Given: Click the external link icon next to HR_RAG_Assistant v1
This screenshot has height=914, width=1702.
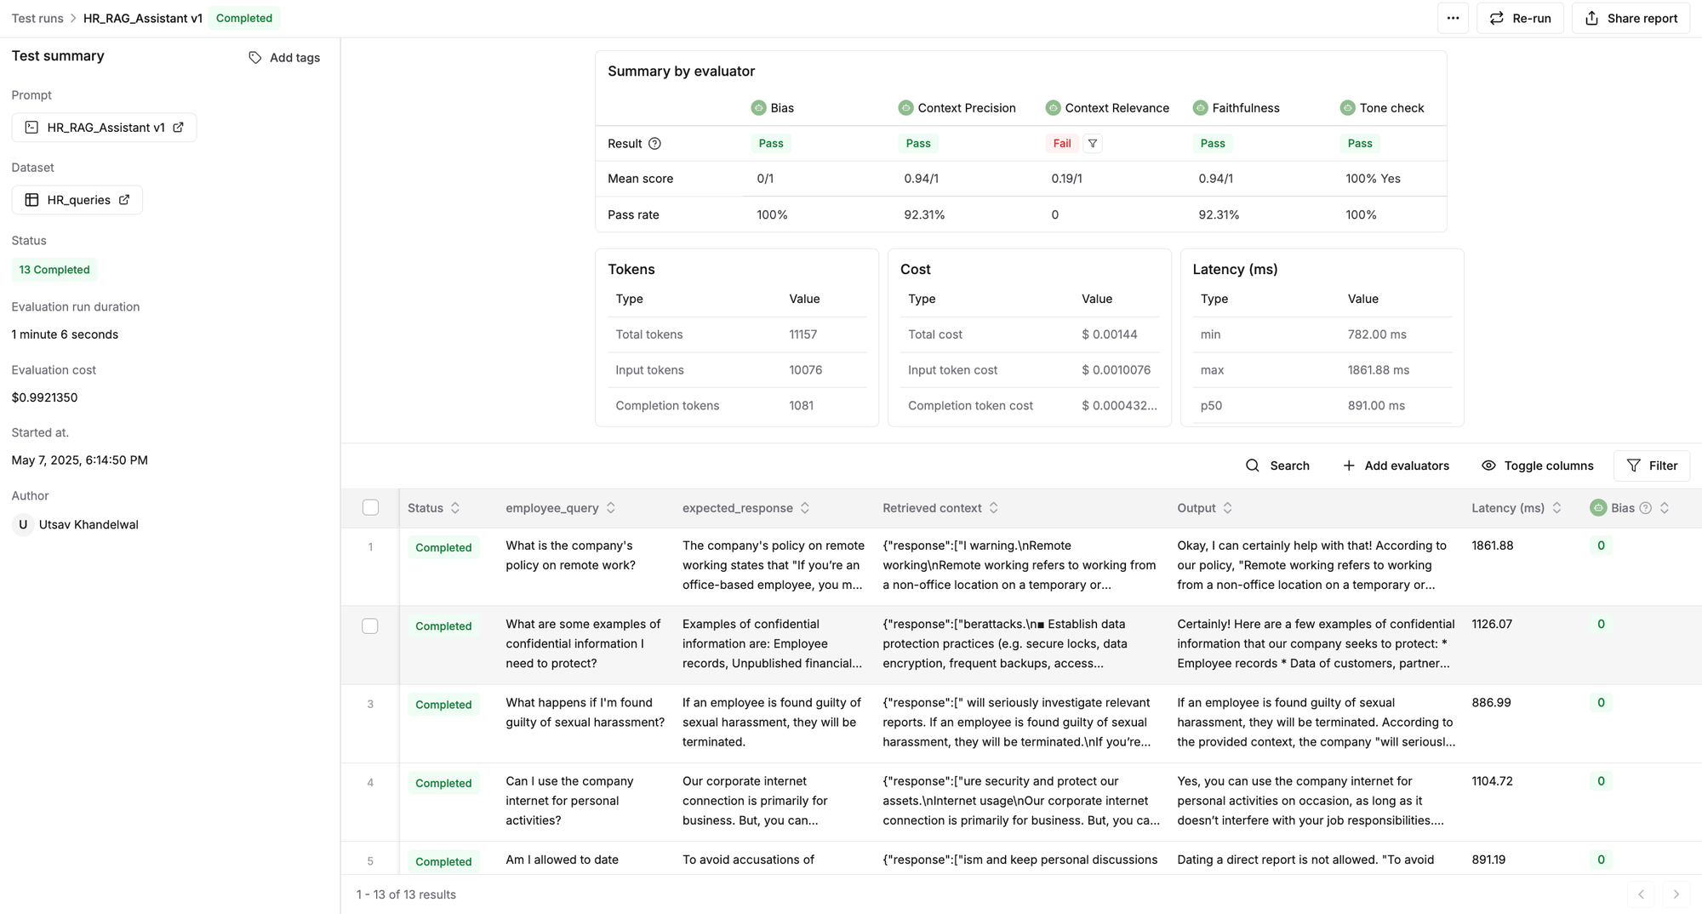Looking at the screenshot, I should click(179, 128).
